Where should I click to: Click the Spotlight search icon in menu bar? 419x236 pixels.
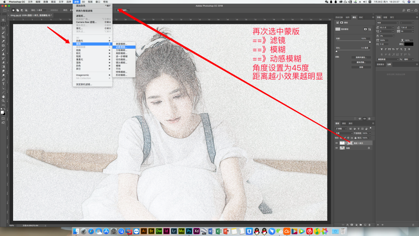[x=403, y=2]
